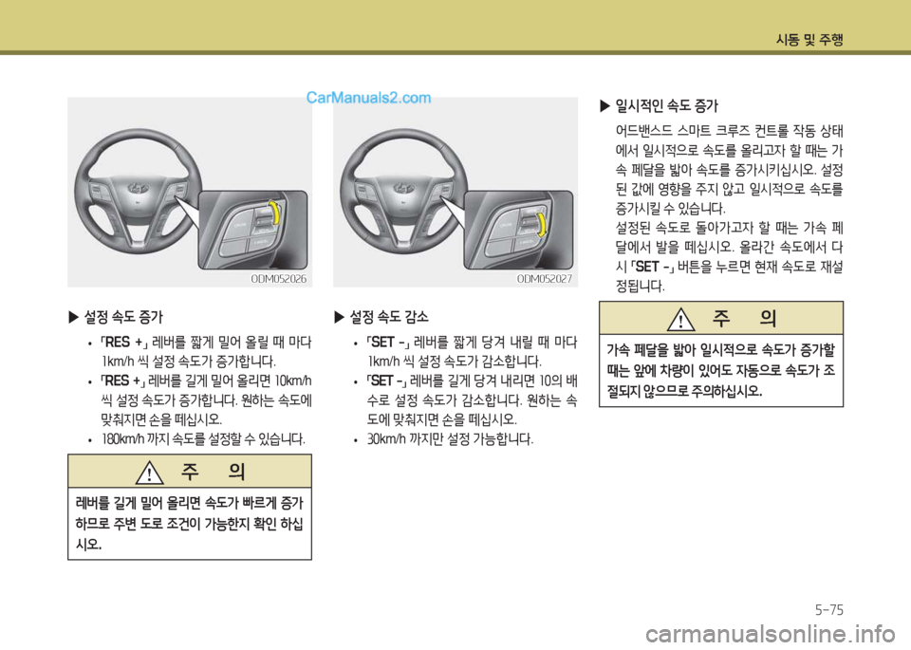Click the triangle marker before '설정 속도 증가'
The height and width of the screenshot is (650, 911).
pyautogui.click(x=73, y=317)
